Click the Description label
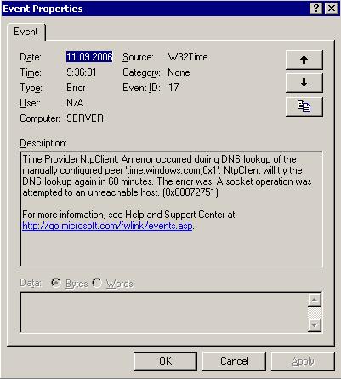 [x=43, y=143]
